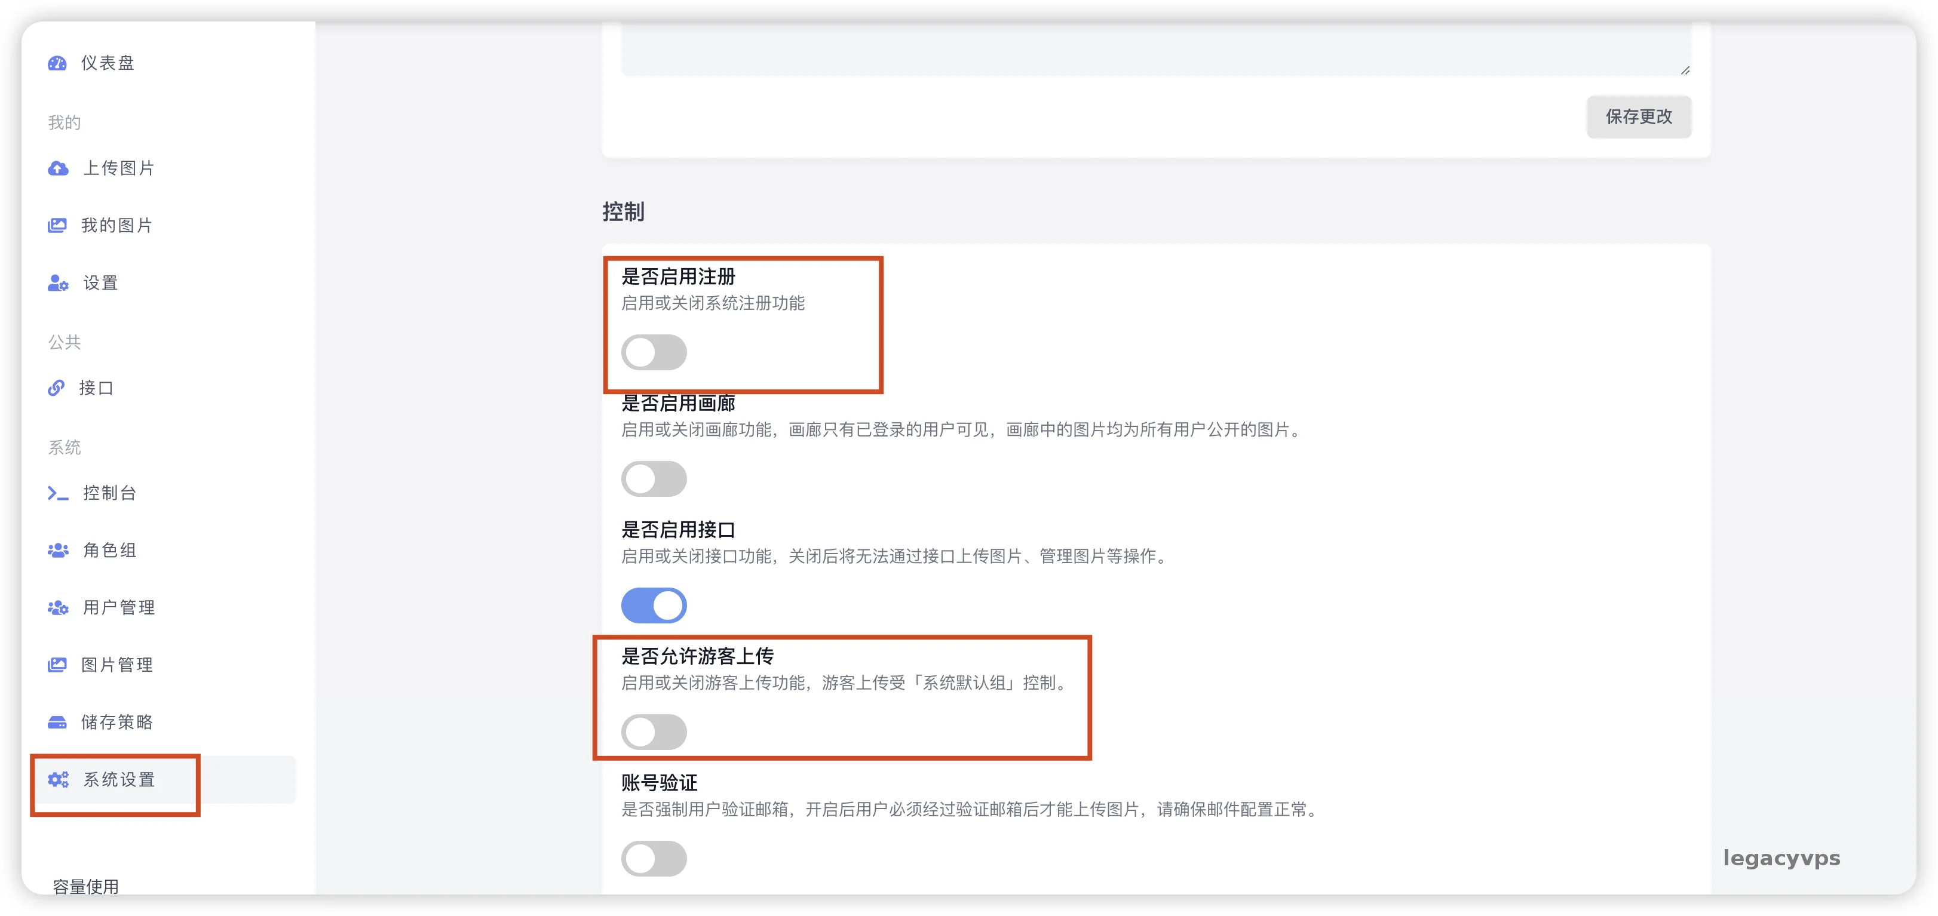The width and height of the screenshot is (1938, 916).
Task: Click the system settings gears icon
Action: (x=58, y=780)
